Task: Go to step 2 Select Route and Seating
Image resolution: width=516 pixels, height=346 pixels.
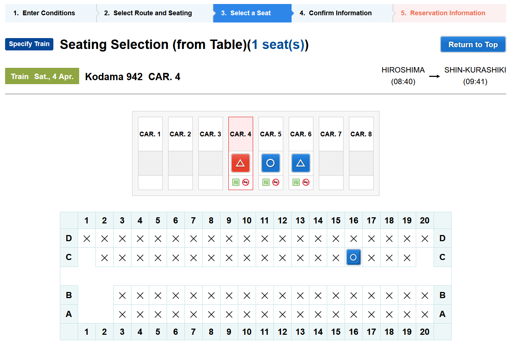Action: (x=153, y=13)
